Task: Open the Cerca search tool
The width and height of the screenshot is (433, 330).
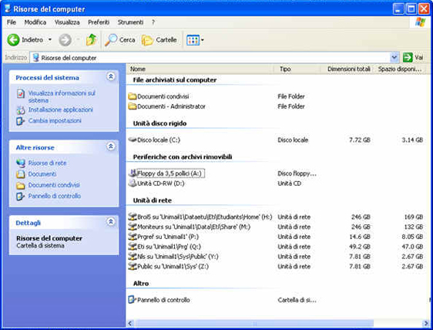Action: (120, 40)
